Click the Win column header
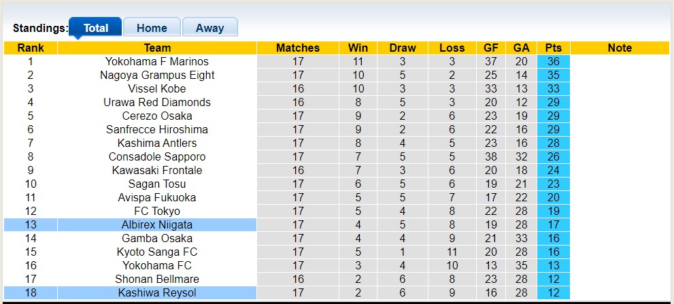This screenshot has width=674, height=304. 358,48
